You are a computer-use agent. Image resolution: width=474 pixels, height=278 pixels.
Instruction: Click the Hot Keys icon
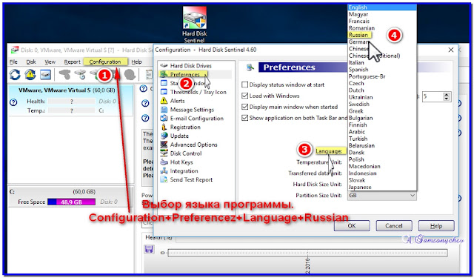click(x=164, y=162)
